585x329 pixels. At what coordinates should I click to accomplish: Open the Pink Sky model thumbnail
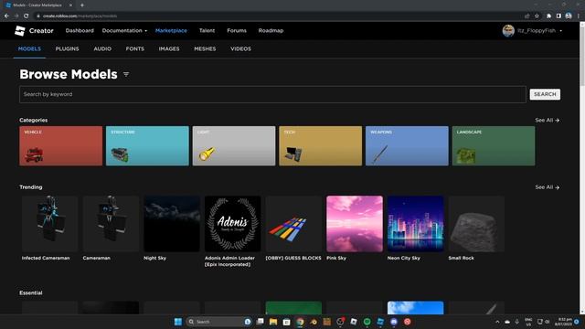click(355, 224)
